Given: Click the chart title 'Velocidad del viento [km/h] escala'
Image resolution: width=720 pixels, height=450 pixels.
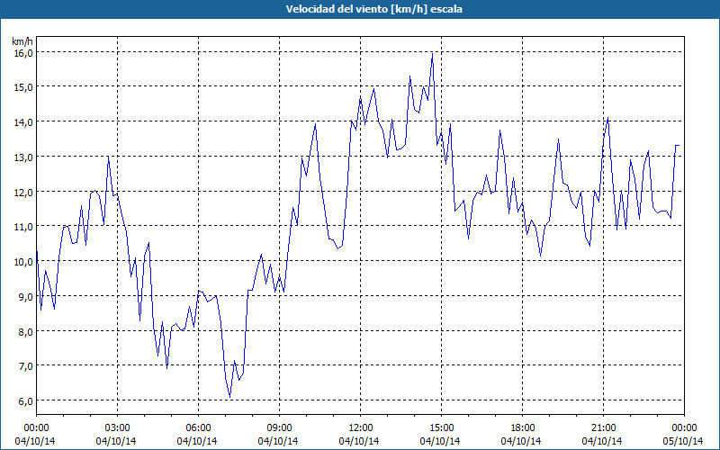Looking at the screenshot, I should point(373,9).
